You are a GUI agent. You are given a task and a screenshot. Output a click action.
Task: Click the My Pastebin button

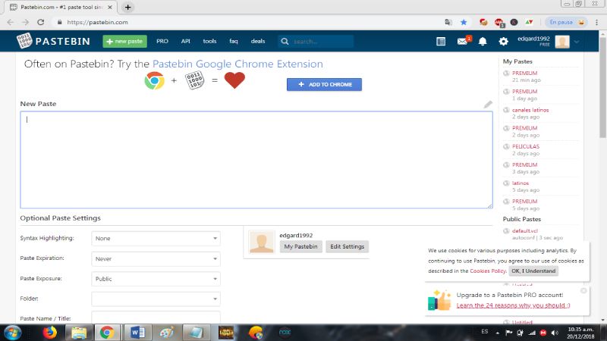click(x=300, y=247)
